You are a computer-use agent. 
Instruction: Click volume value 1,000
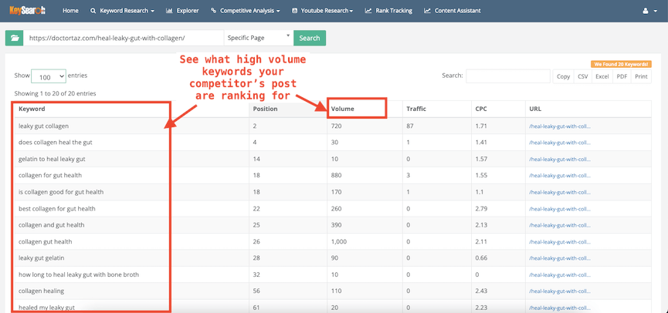click(x=339, y=241)
